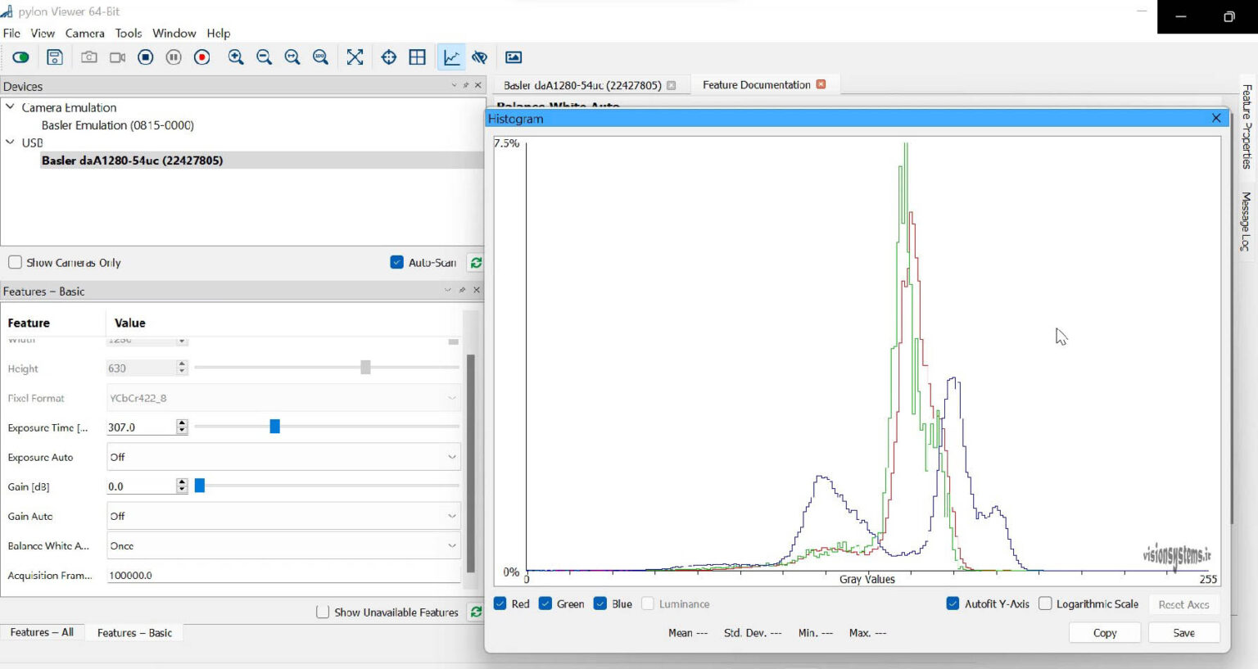Open the Balance White Auto dropdown

point(283,545)
